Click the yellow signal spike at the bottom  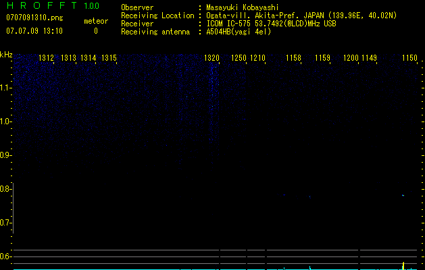click(403, 266)
